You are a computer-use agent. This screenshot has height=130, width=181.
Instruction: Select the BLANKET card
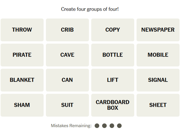(x=22, y=80)
